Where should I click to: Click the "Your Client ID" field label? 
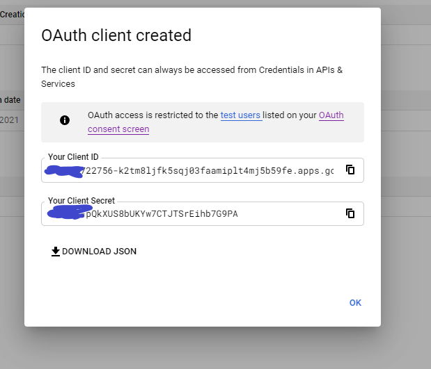(73, 156)
